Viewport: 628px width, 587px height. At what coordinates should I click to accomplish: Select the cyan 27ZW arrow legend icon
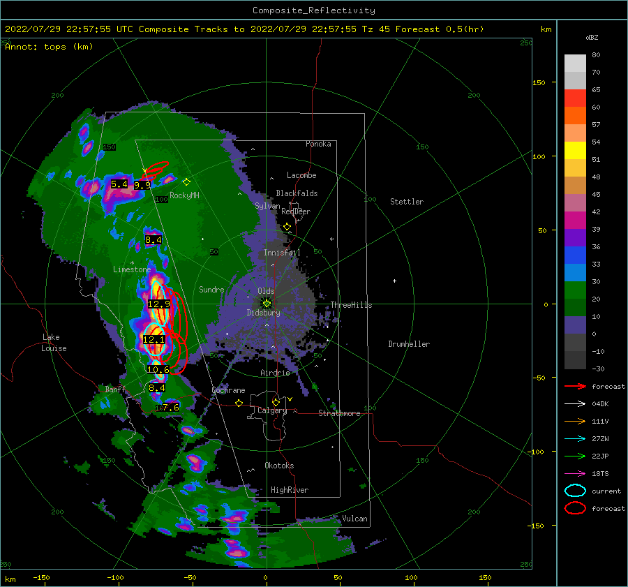[x=575, y=439]
